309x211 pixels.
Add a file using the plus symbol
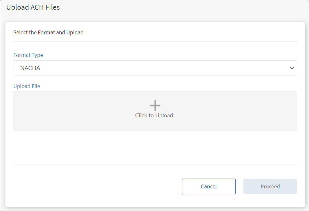(155, 105)
